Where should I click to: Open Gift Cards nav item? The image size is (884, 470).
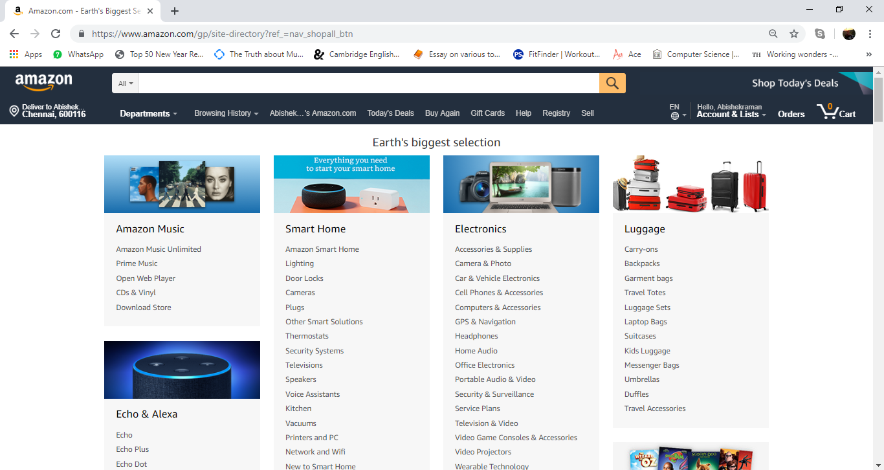click(487, 113)
